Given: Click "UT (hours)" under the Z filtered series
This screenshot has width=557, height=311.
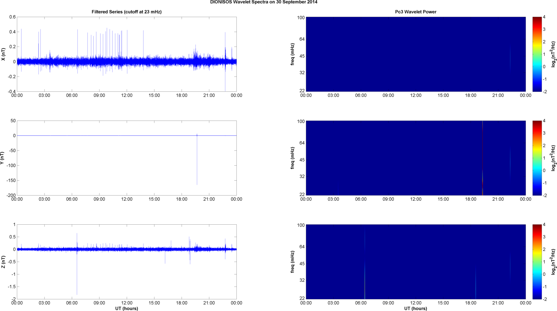Looking at the screenshot, I should point(127,308).
